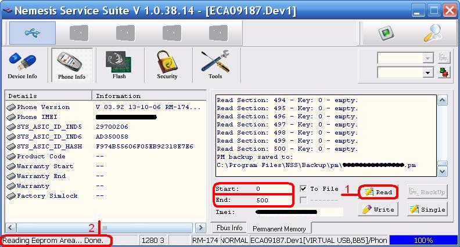Open the Phone Info section
Image resolution: width=460 pixels, height=247 pixels.
click(71, 66)
